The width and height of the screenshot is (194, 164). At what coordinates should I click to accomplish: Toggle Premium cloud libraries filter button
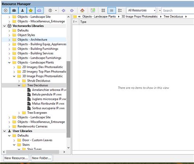[x=39, y=11]
